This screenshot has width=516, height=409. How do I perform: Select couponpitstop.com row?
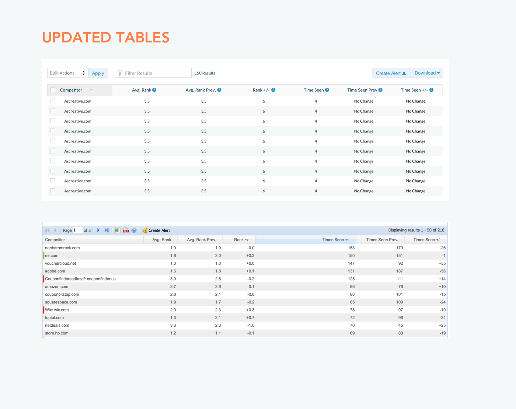coord(245,294)
